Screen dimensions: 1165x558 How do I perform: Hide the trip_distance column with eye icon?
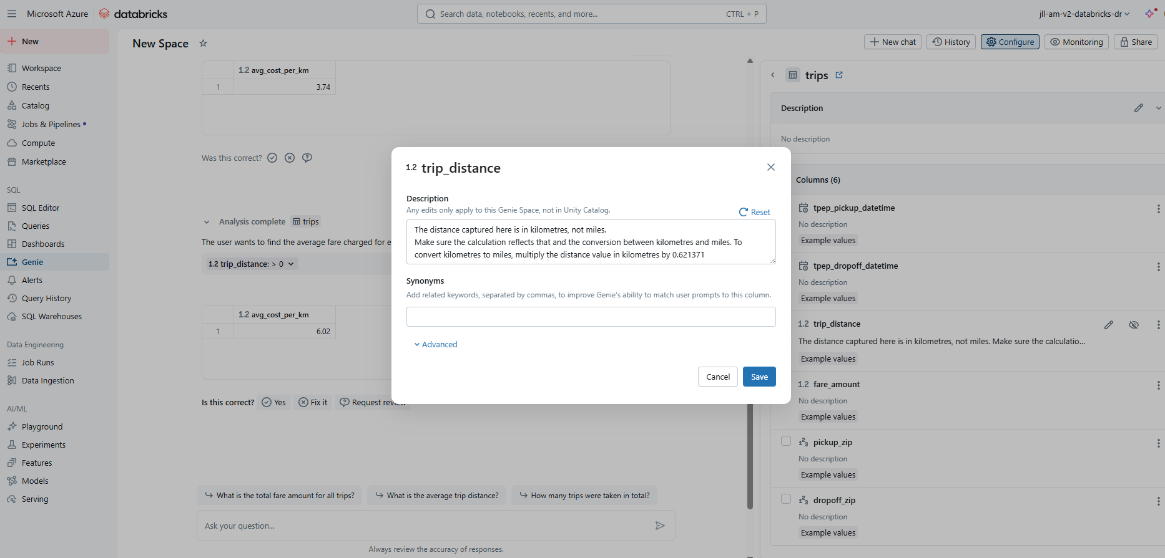pos(1133,325)
